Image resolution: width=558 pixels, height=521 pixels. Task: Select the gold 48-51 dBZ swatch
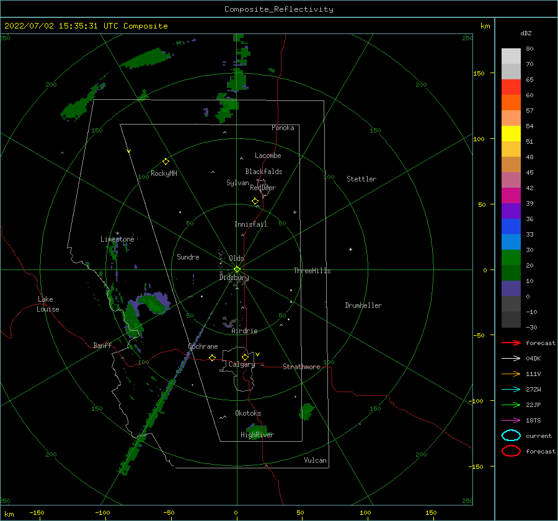click(511, 149)
